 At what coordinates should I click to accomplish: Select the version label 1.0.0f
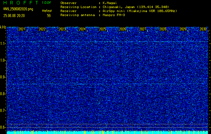click(x=46, y=3)
